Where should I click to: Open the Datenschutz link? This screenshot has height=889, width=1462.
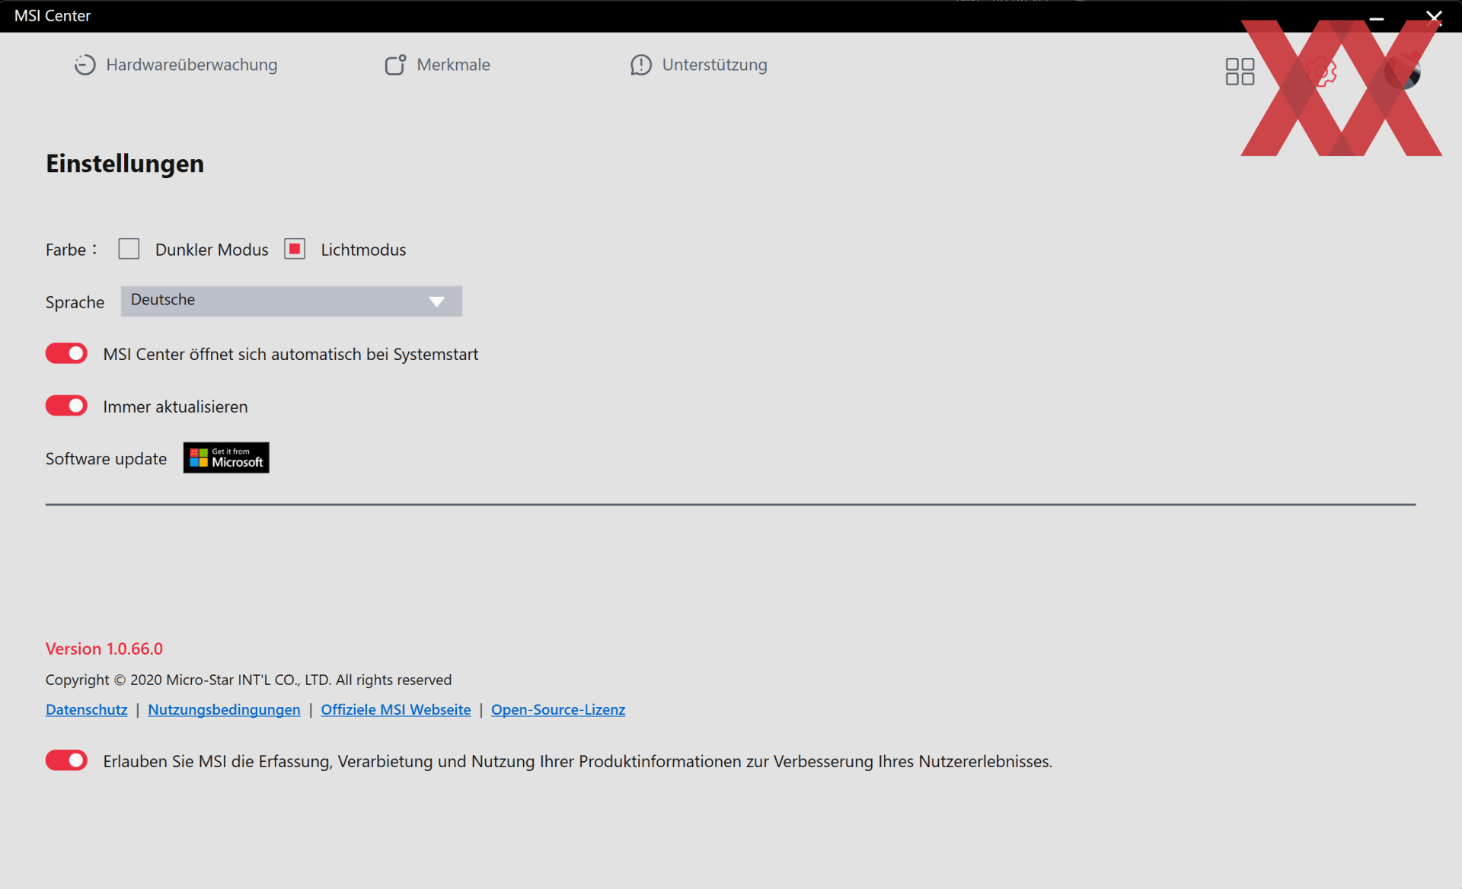point(86,709)
